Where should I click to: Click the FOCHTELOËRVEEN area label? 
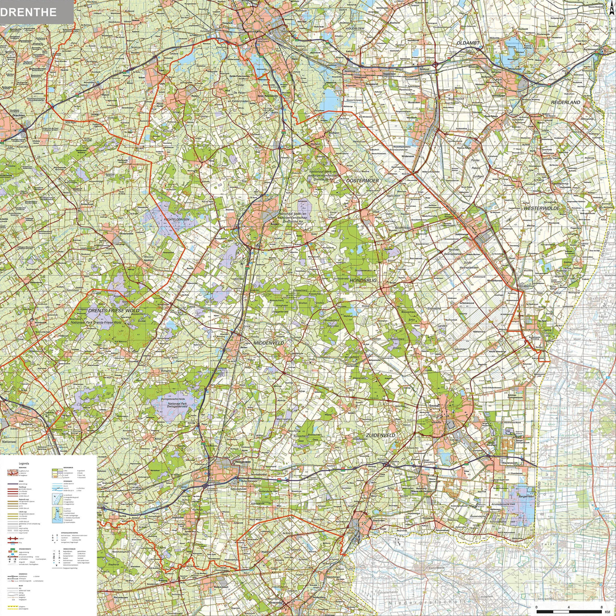[x=176, y=220]
